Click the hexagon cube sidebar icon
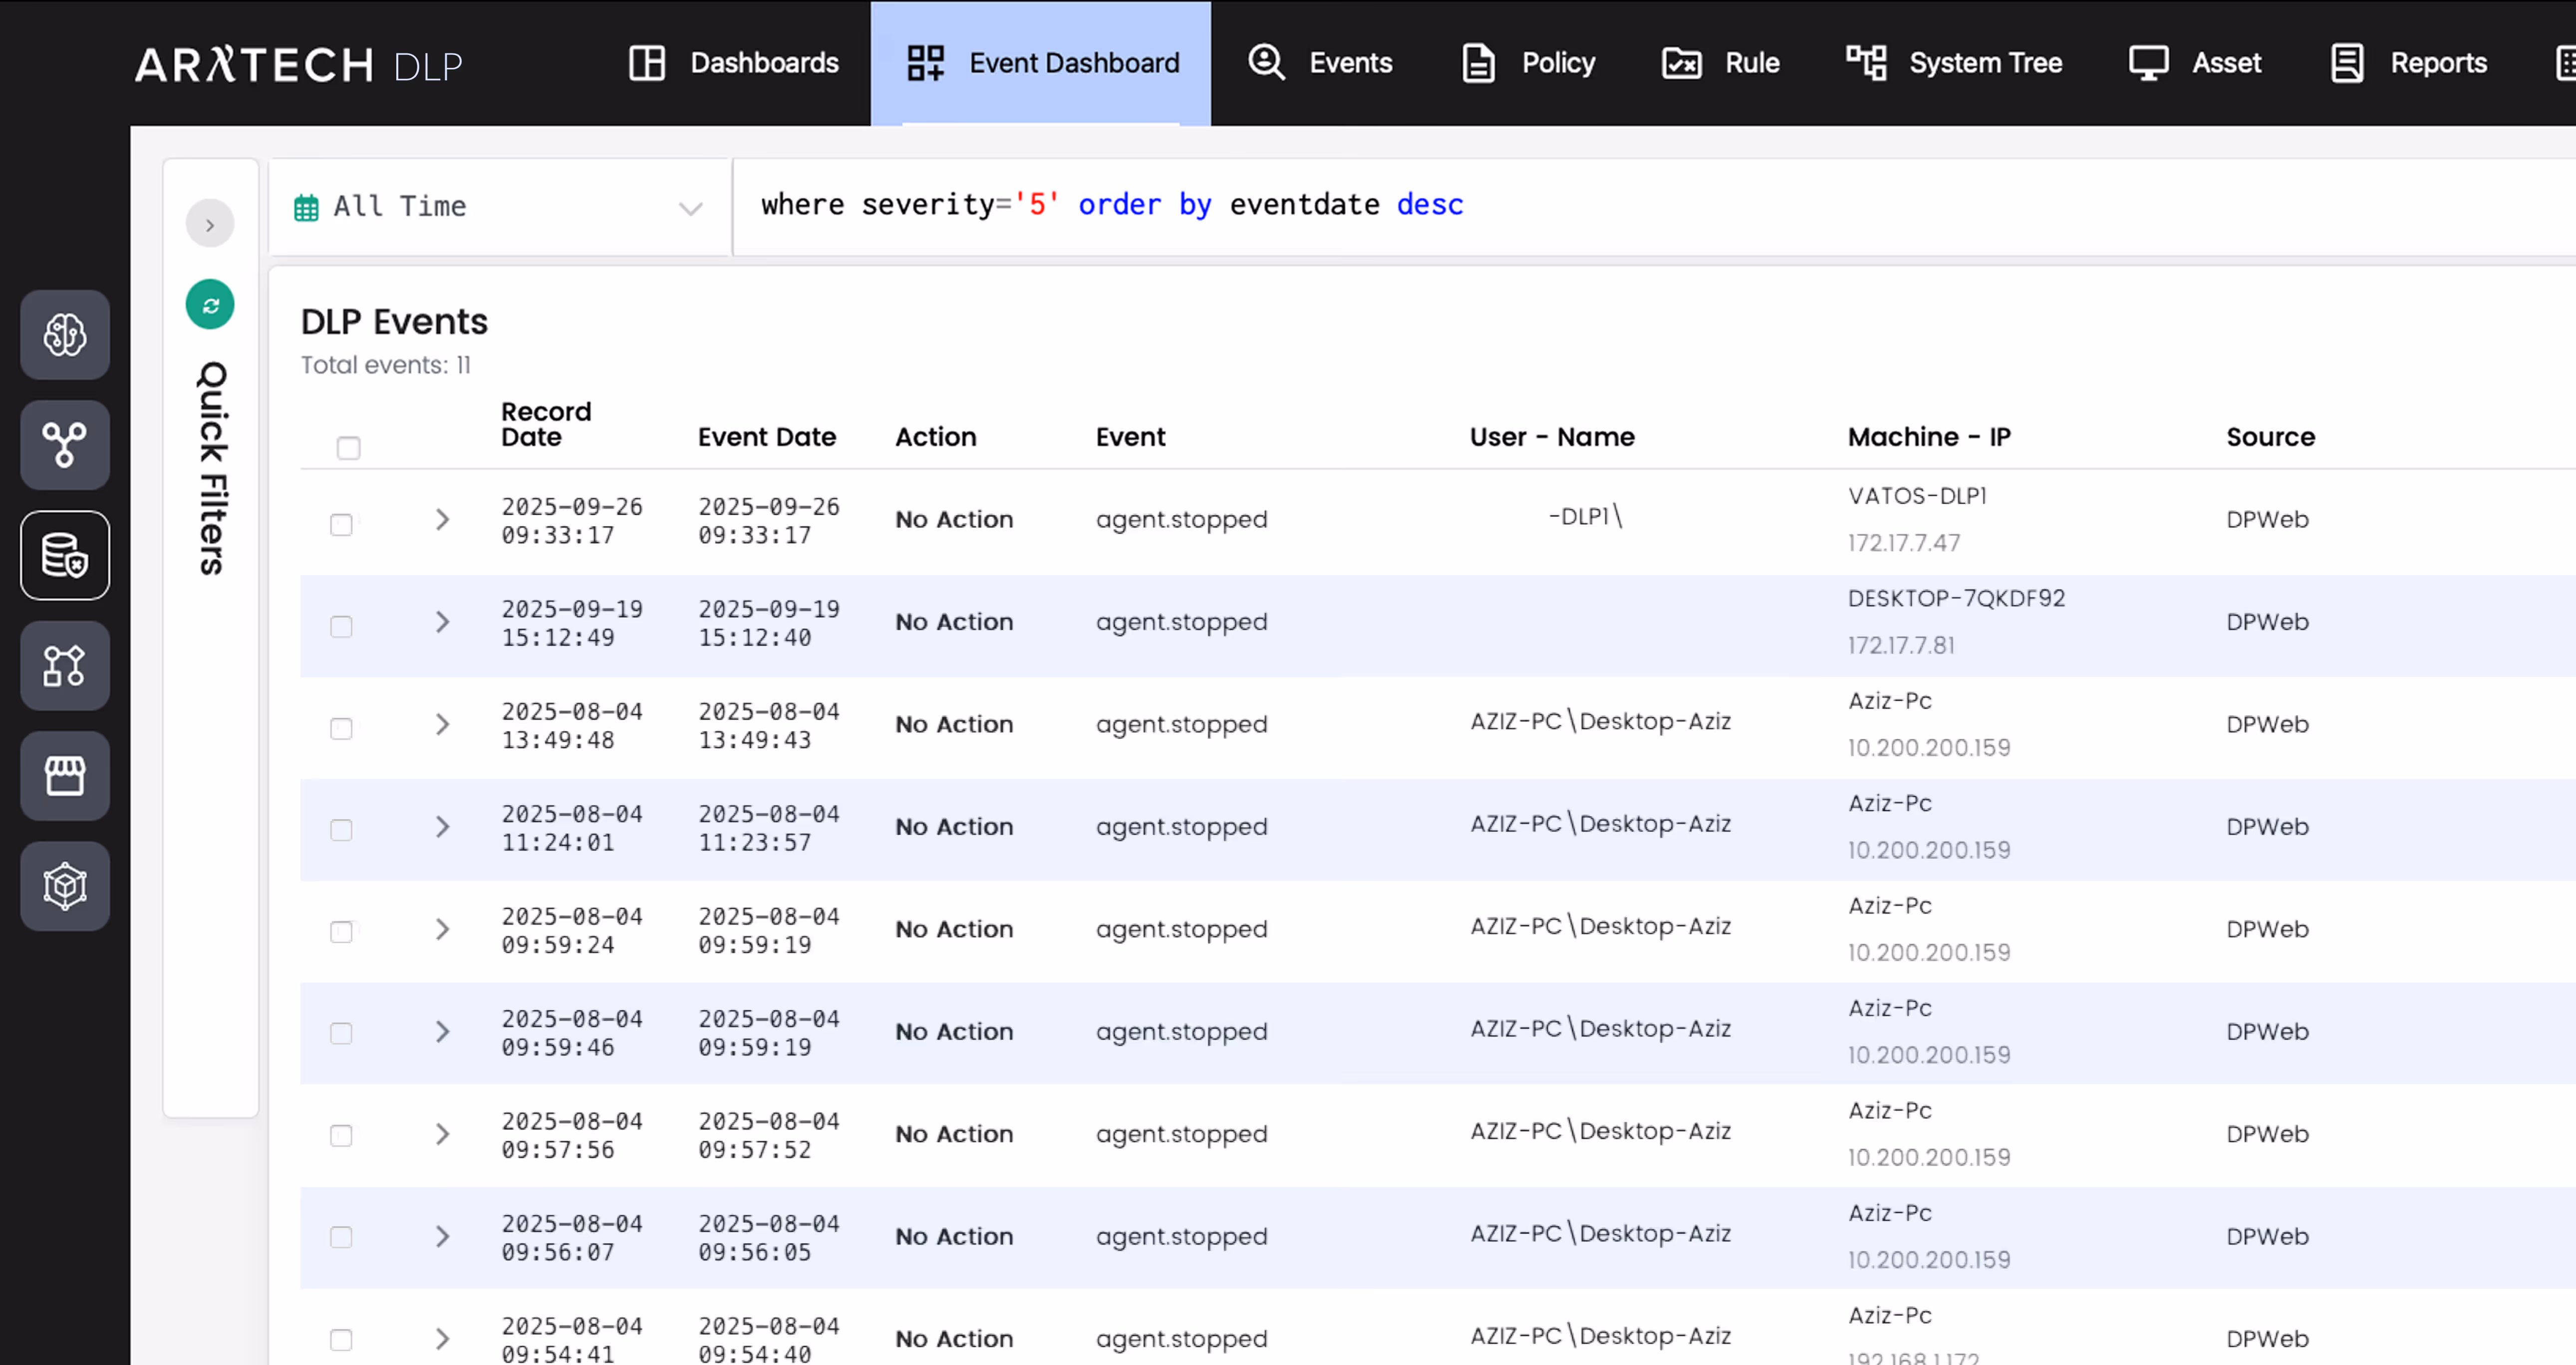 (65, 886)
